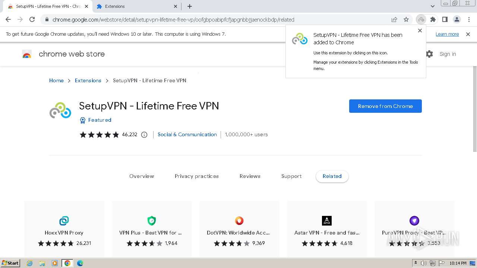Click the SetupVPN extension toolbar icon

click(x=421, y=19)
